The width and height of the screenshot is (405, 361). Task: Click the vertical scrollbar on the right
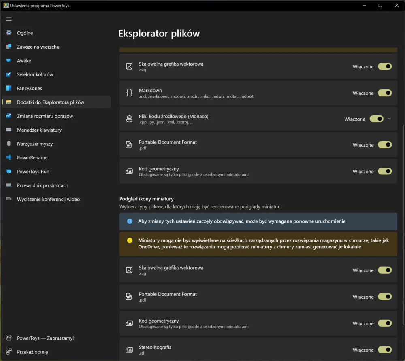pos(403,225)
